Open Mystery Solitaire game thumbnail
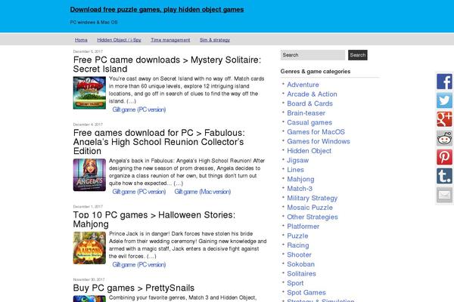The height and width of the screenshot is (302, 454). (x=89, y=93)
